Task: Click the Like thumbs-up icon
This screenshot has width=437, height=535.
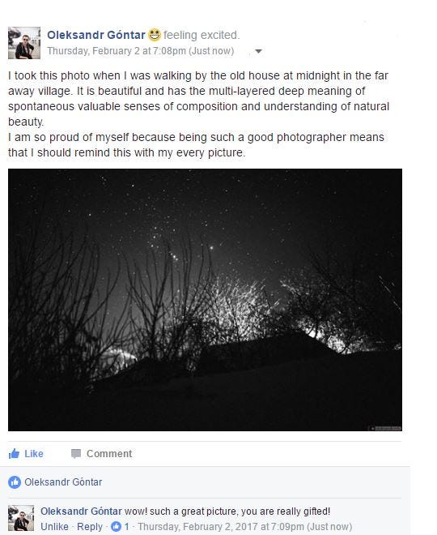Action: pos(14,453)
